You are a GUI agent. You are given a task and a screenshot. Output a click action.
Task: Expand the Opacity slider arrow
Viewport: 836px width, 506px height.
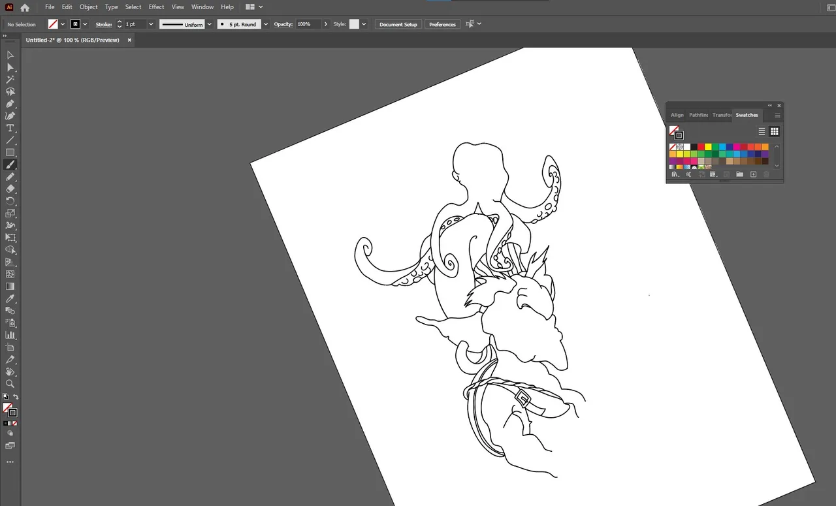326,24
